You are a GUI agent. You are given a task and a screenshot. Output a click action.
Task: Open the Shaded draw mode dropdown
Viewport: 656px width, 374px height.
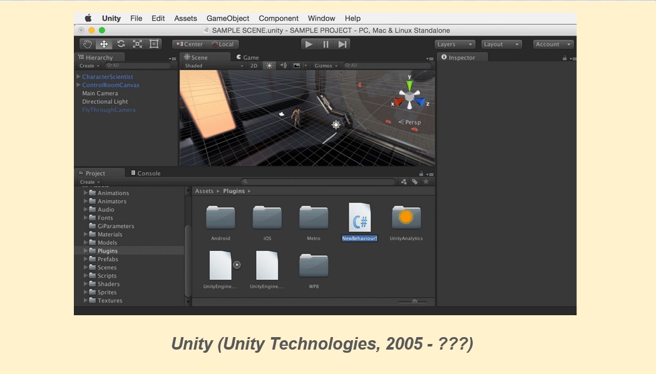point(214,66)
